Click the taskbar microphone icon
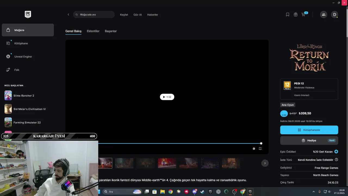This screenshot has height=196, width=348. [x=319, y=192]
